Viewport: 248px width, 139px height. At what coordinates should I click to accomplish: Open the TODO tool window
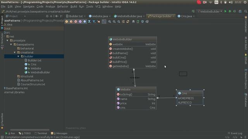click(25, 133)
